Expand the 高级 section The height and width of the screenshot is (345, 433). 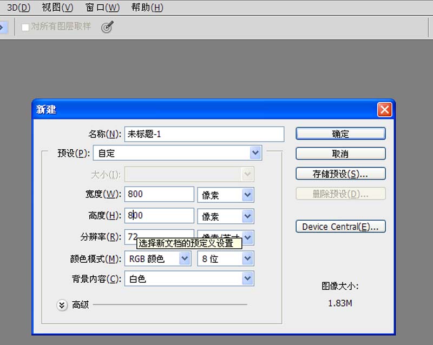tap(62, 305)
